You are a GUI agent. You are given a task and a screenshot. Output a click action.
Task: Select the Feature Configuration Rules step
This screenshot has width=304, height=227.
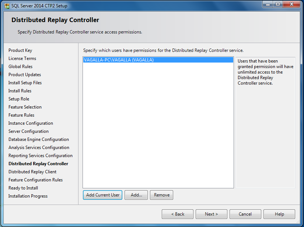[x=35, y=180]
